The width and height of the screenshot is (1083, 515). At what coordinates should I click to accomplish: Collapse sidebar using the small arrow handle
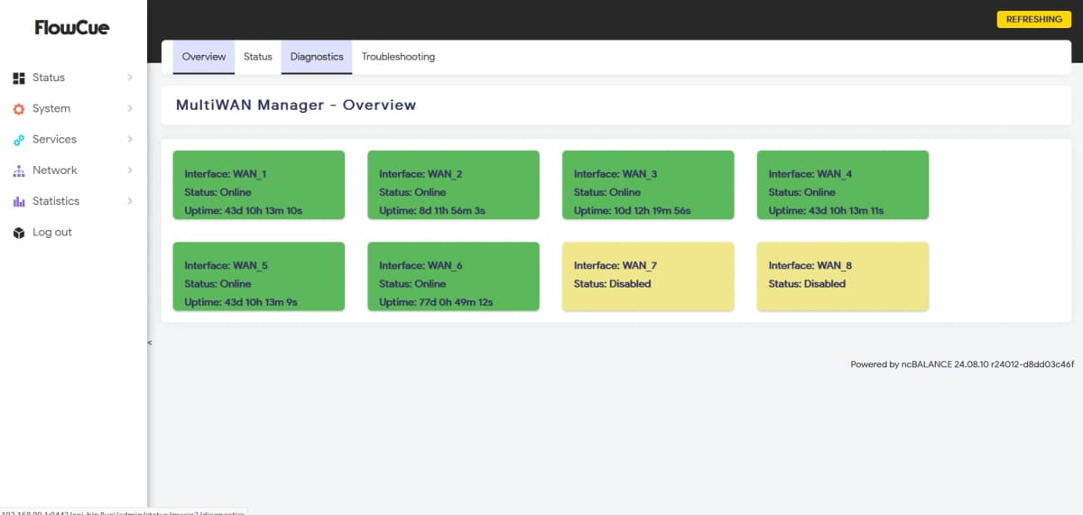(150, 343)
